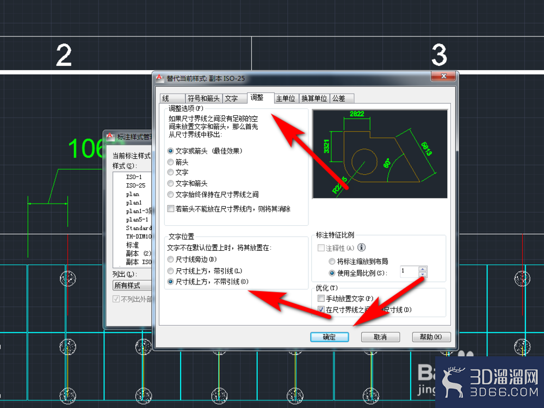The height and width of the screenshot is (408, 544).
Task: Switch to the 文字 tab
Action: (x=234, y=98)
